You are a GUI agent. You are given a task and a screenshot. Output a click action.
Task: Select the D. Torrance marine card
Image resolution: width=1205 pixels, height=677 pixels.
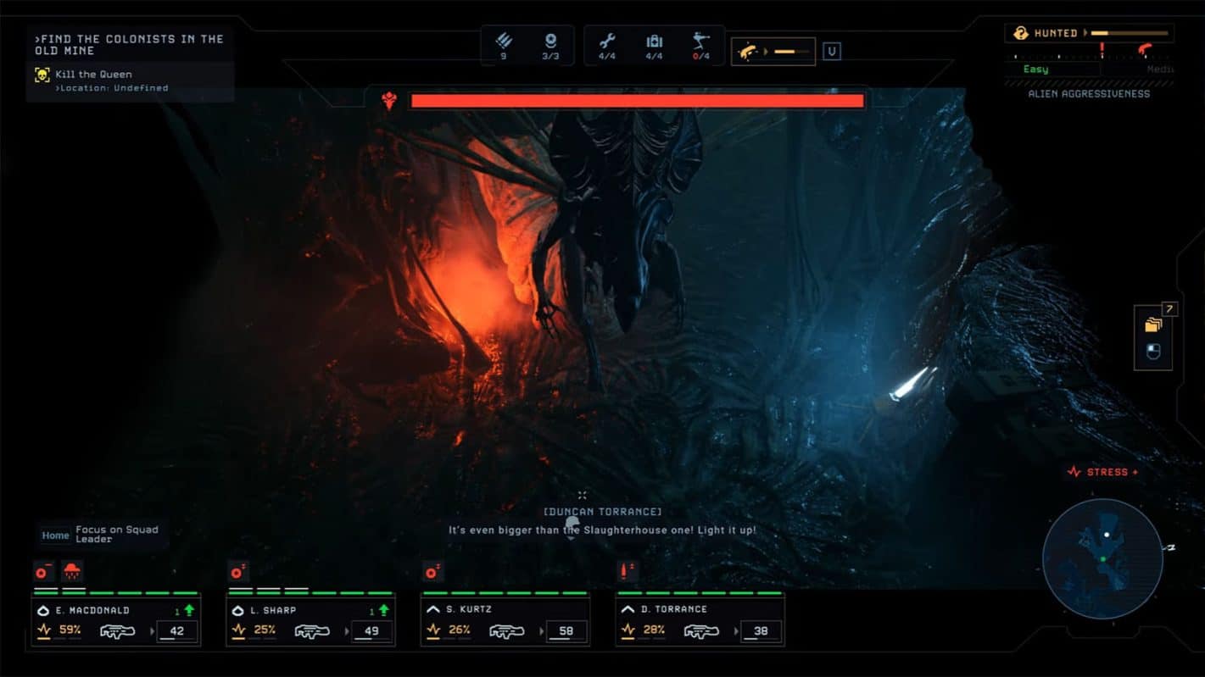click(700, 621)
